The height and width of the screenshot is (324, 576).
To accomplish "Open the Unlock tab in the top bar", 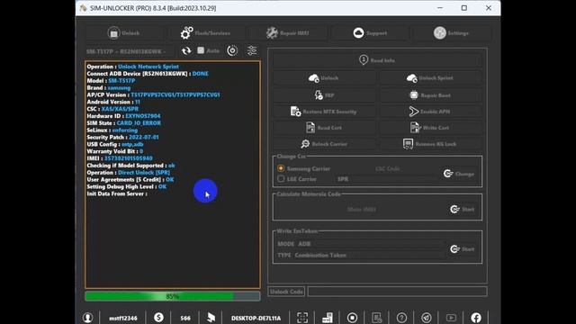I will (124, 33).
